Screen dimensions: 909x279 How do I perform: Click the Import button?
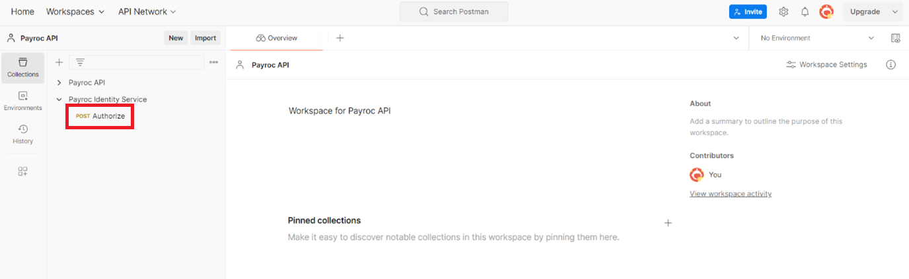tap(205, 38)
